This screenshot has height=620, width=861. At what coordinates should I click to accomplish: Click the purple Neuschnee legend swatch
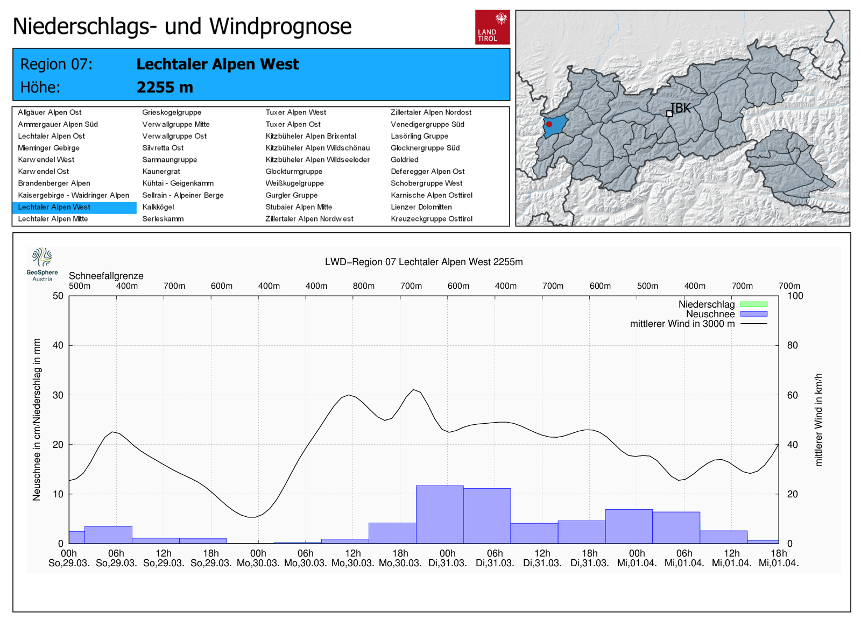pyautogui.click(x=753, y=314)
